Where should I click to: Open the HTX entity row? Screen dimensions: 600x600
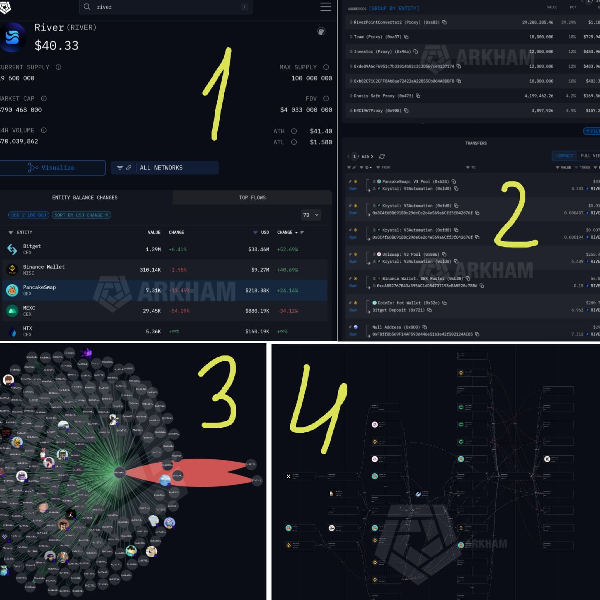pos(165,331)
